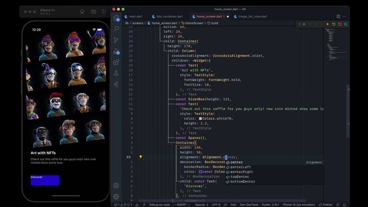Click feedback icon in status bar
This screenshot has width=368, height=207.
coord(338,205)
